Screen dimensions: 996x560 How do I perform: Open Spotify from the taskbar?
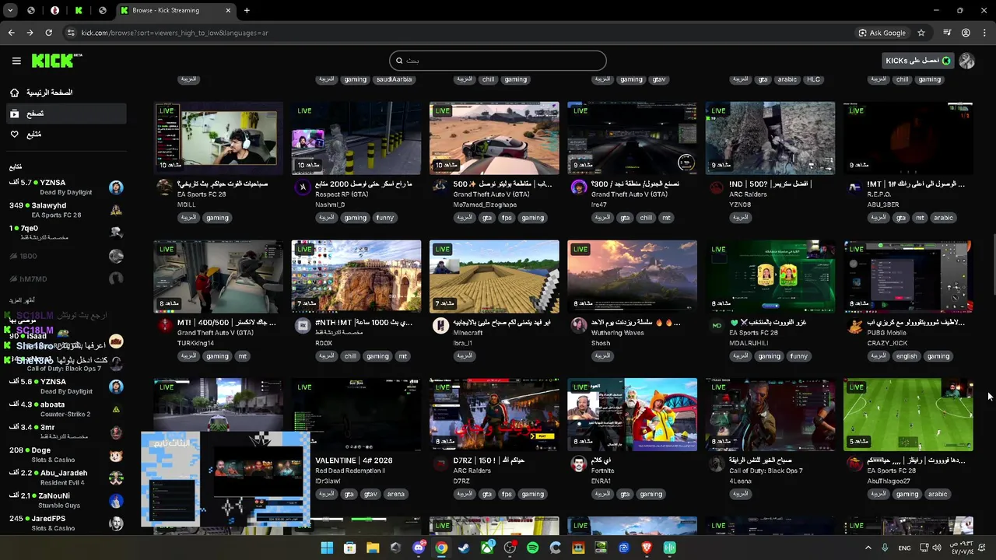tap(532, 548)
